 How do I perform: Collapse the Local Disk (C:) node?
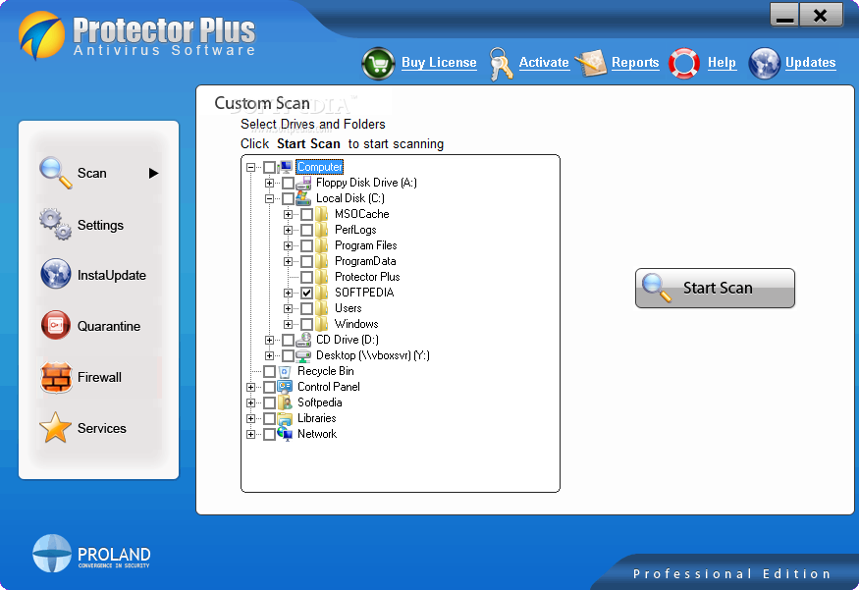[x=269, y=198]
